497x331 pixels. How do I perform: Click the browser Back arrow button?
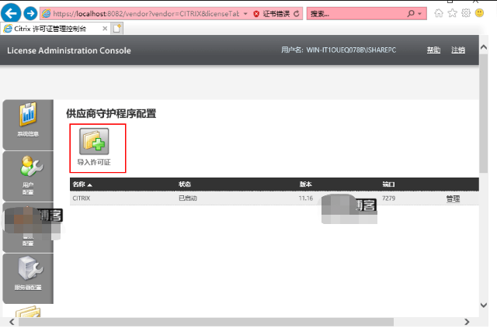(x=11, y=13)
